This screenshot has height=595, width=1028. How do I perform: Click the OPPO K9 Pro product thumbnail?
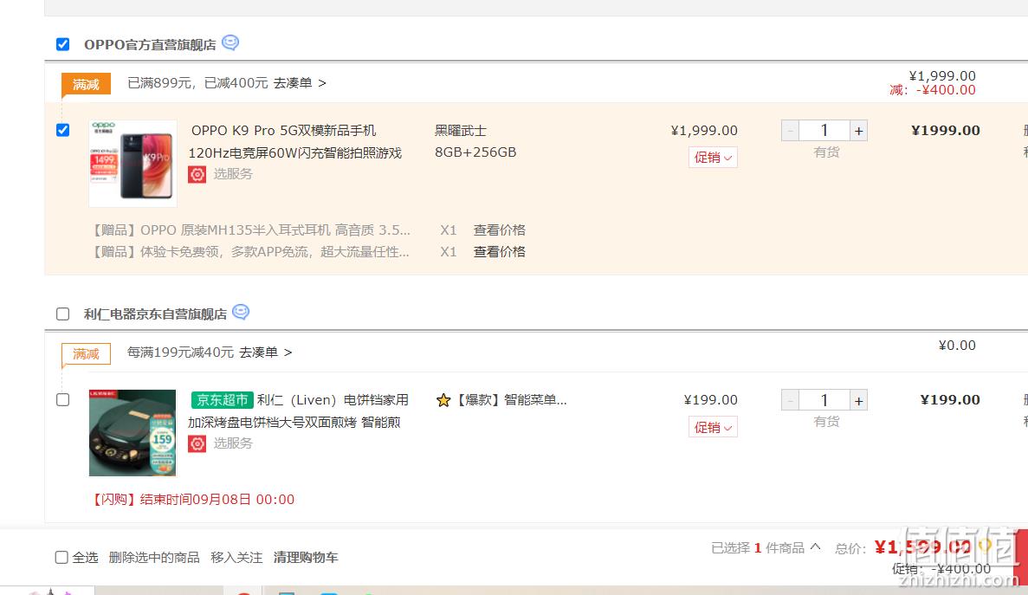tap(133, 163)
